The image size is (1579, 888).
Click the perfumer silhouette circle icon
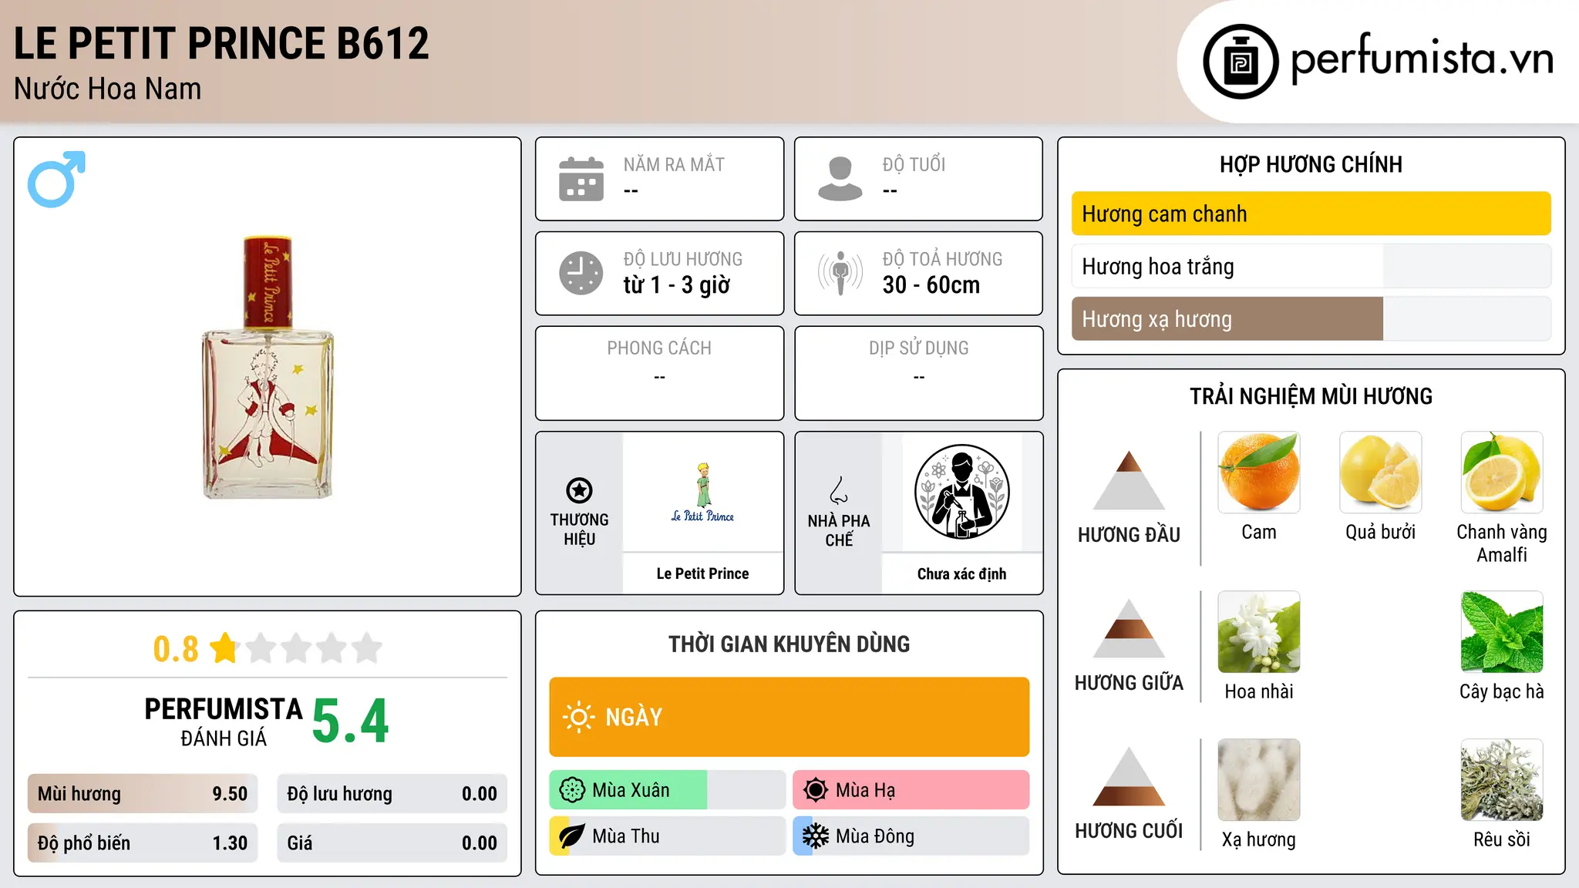[962, 492]
